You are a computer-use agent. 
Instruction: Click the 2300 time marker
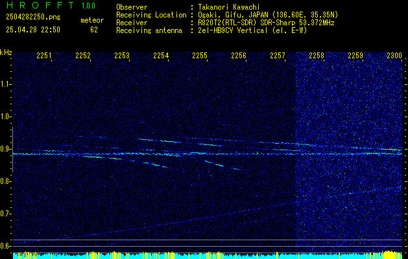pyautogui.click(x=394, y=55)
